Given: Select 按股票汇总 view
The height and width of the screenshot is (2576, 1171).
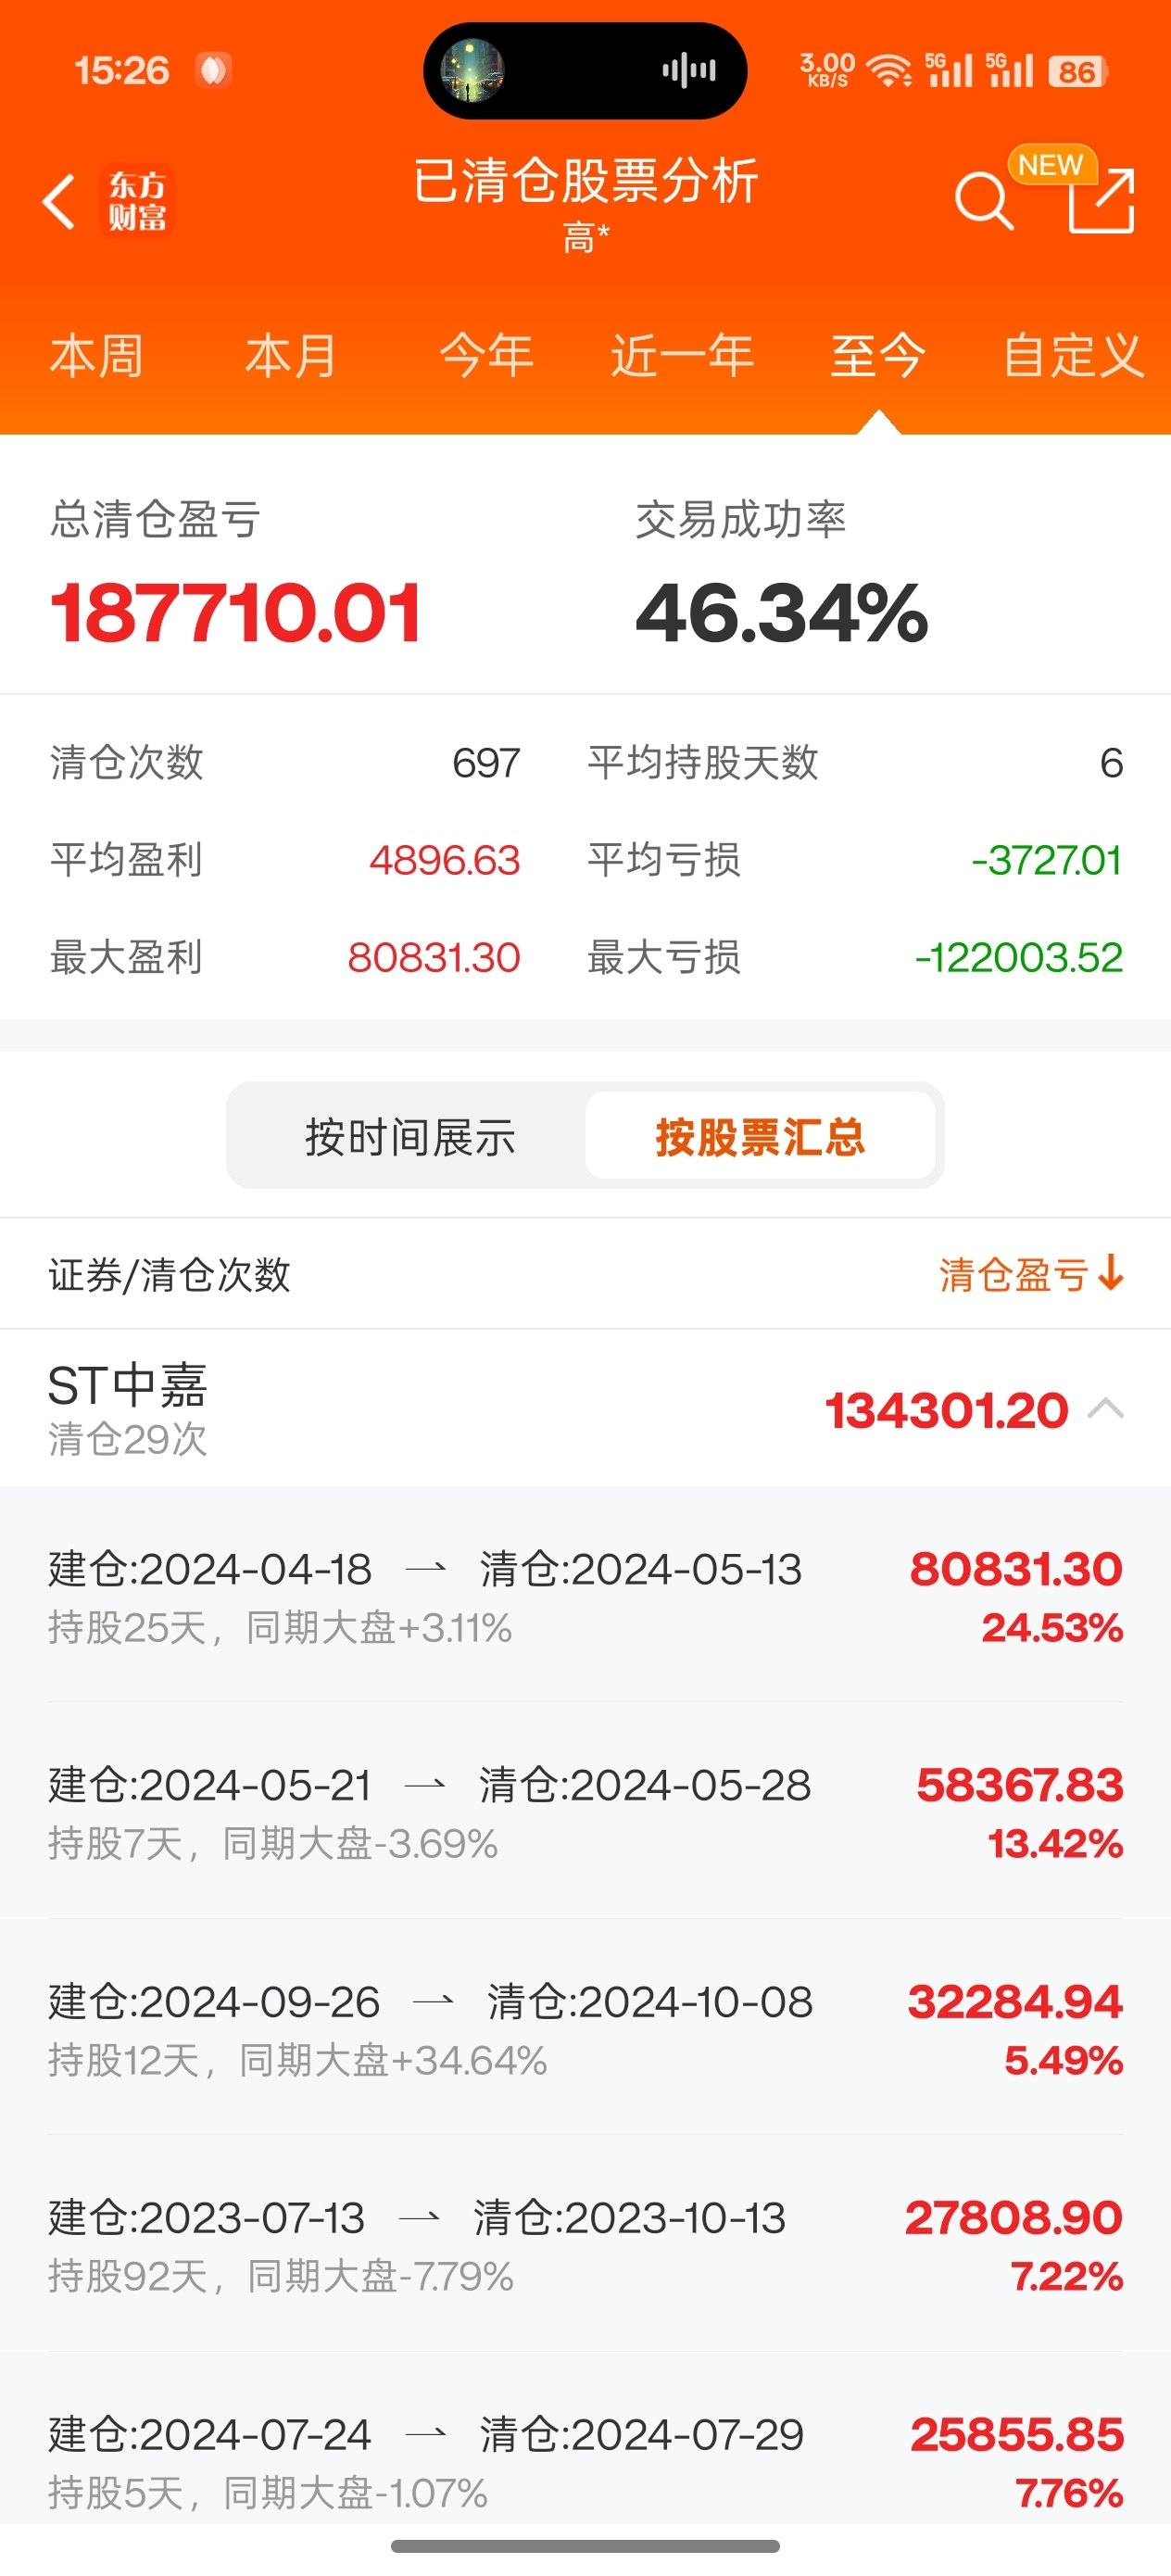Looking at the screenshot, I should 760,1137.
